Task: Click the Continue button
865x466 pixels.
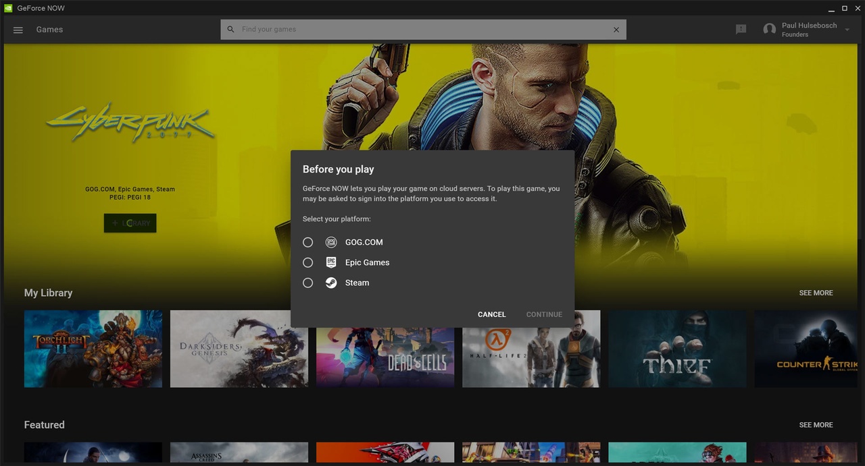Action: (x=544, y=314)
